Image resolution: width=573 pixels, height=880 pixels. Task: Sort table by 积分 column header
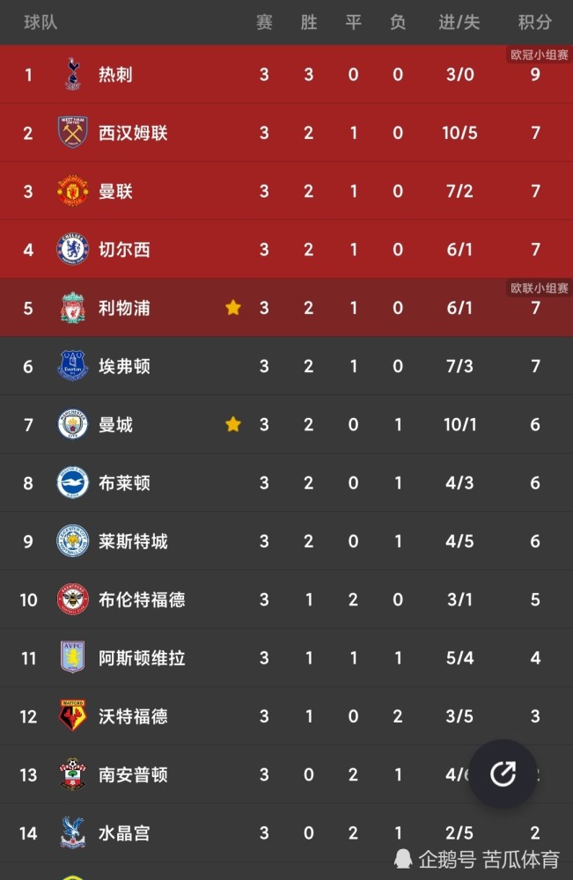[535, 23]
